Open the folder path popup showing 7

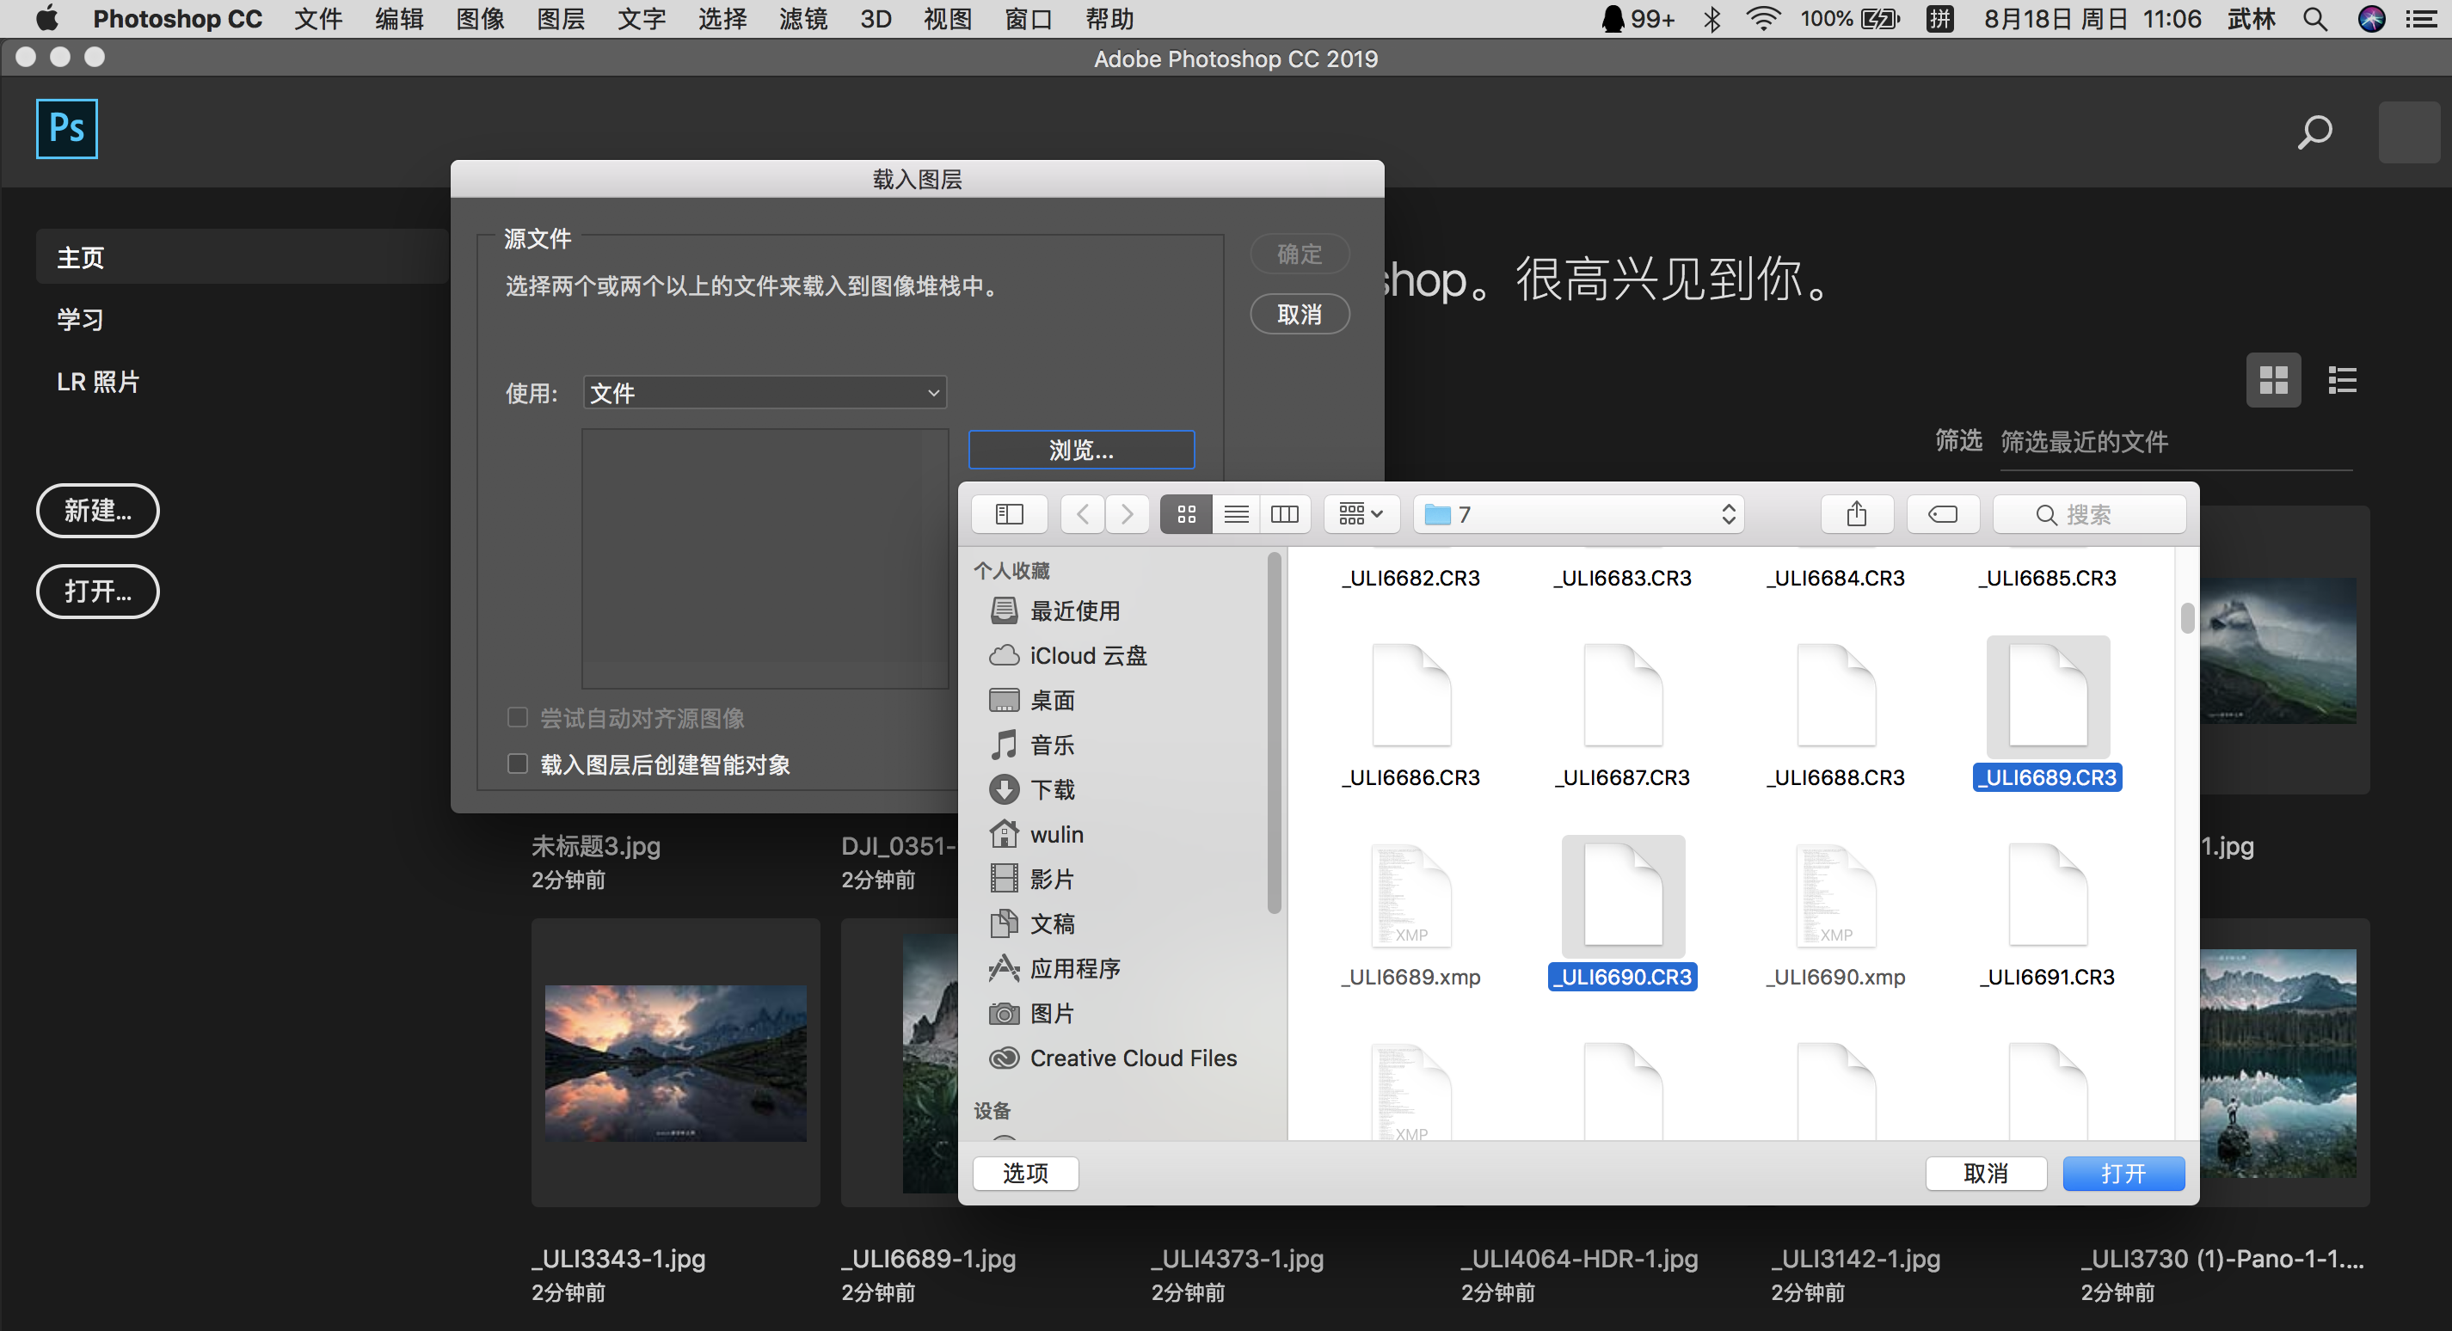[1578, 515]
